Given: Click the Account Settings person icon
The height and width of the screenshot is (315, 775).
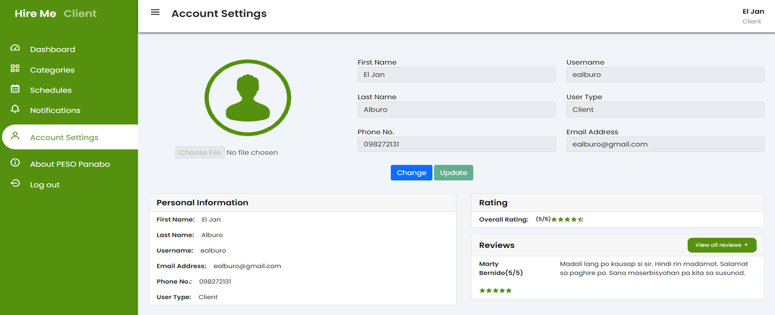Looking at the screenshot, I should [x=15, y=136].
